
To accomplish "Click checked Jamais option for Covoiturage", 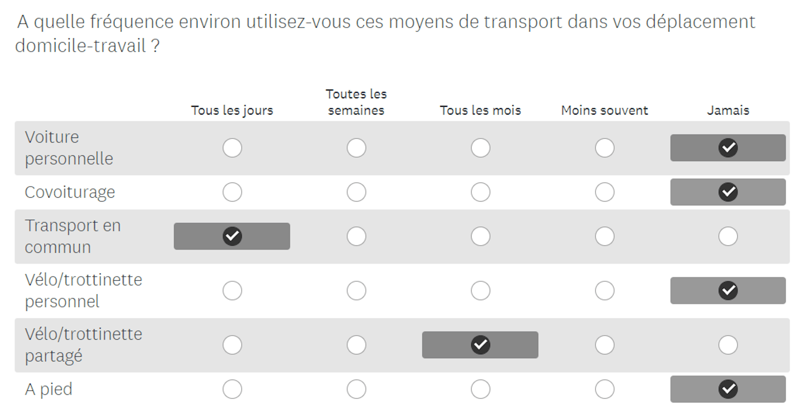I will 728,192.
